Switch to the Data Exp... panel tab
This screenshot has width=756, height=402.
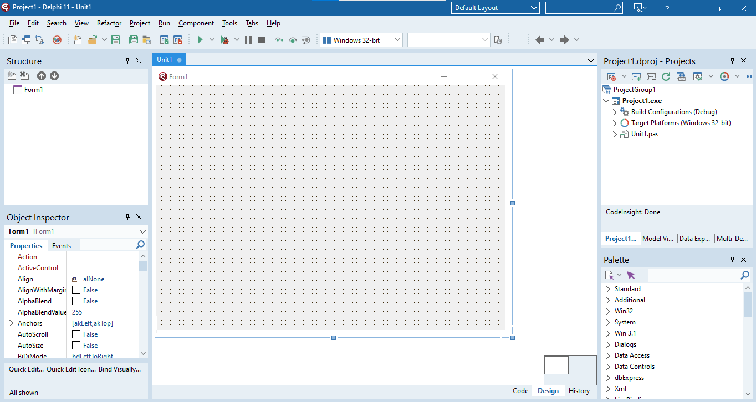pos(694,239)
